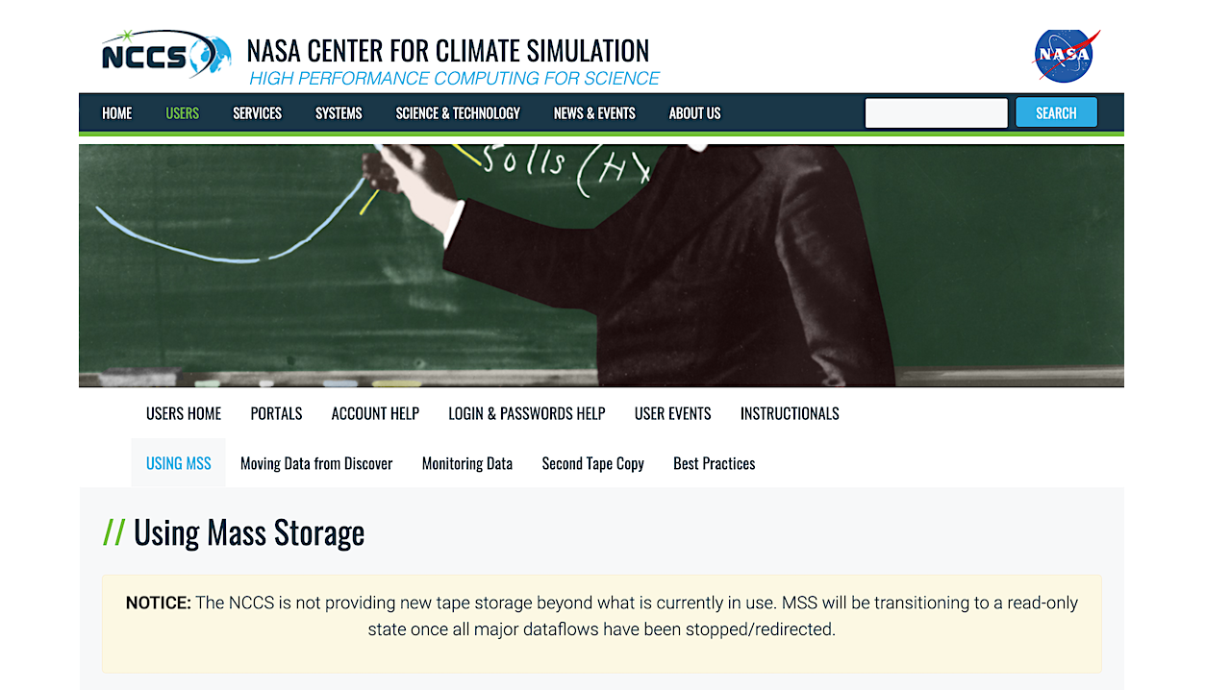Viewport: 1231px width, 690px height.
Task: Click the NASA meatball logo
Action: point(1067,56)
